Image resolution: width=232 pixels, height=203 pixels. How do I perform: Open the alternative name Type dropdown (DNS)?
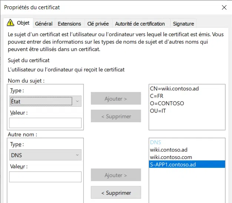[x=45, y=155]
